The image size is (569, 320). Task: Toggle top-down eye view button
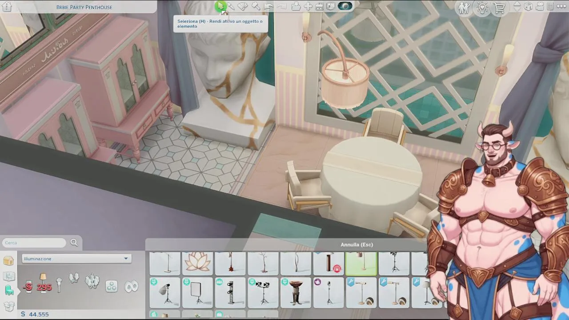345,6
